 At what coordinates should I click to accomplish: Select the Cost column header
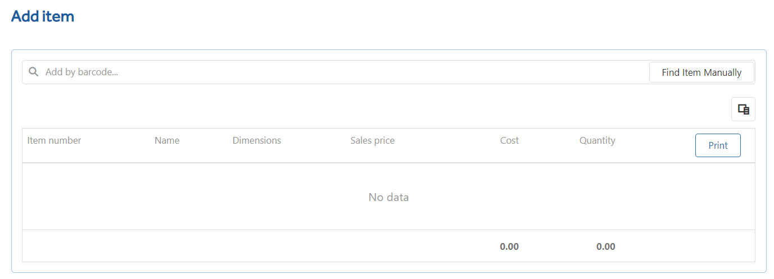tap(509, 140)
